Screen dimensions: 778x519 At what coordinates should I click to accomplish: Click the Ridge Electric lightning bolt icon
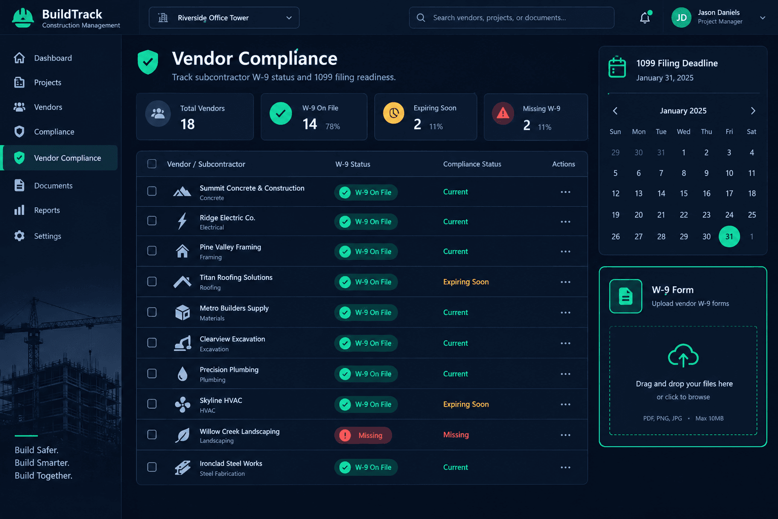click(x=182, y=221)
